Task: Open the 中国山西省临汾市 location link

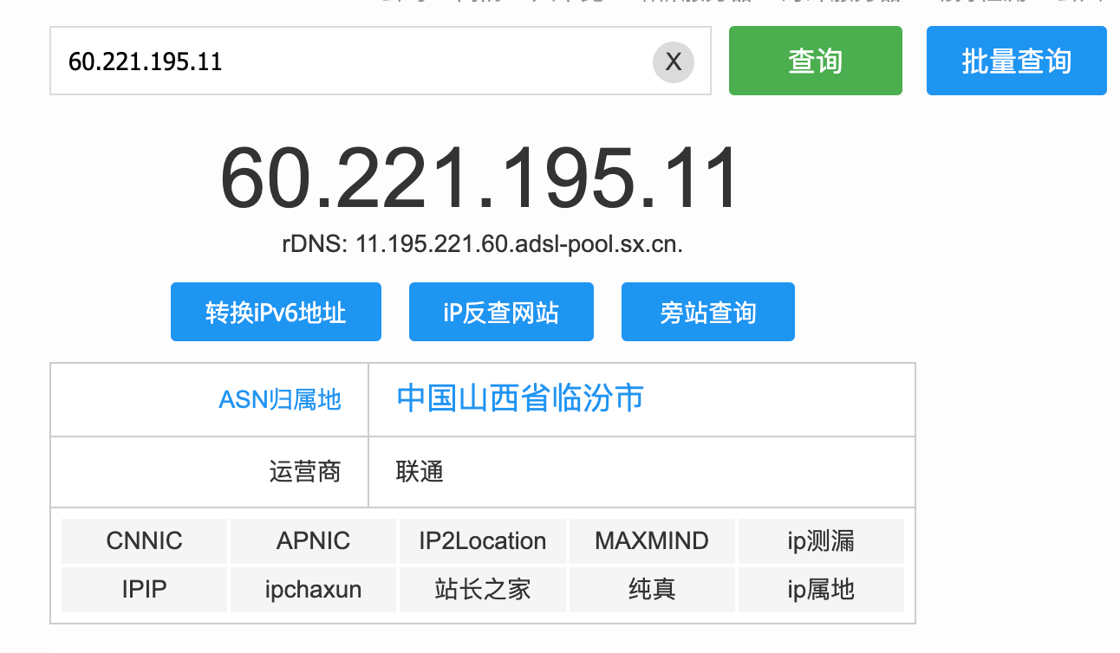Action: 520,398
